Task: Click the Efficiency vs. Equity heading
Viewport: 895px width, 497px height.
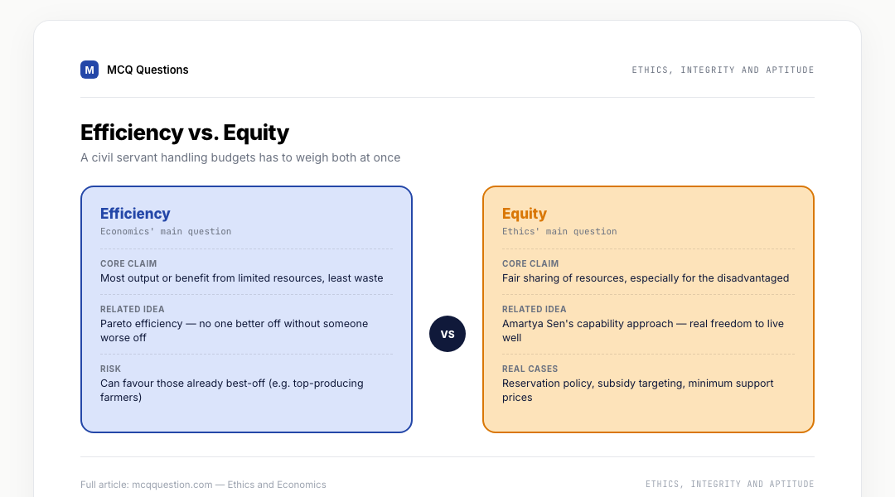Action: pyautogui.click(x=184, y=133)
